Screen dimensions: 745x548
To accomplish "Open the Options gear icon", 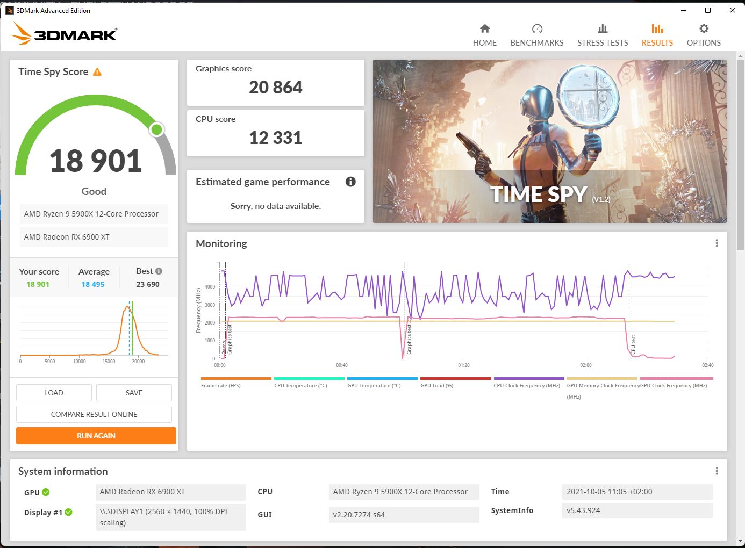I will (x=704, y=28).
